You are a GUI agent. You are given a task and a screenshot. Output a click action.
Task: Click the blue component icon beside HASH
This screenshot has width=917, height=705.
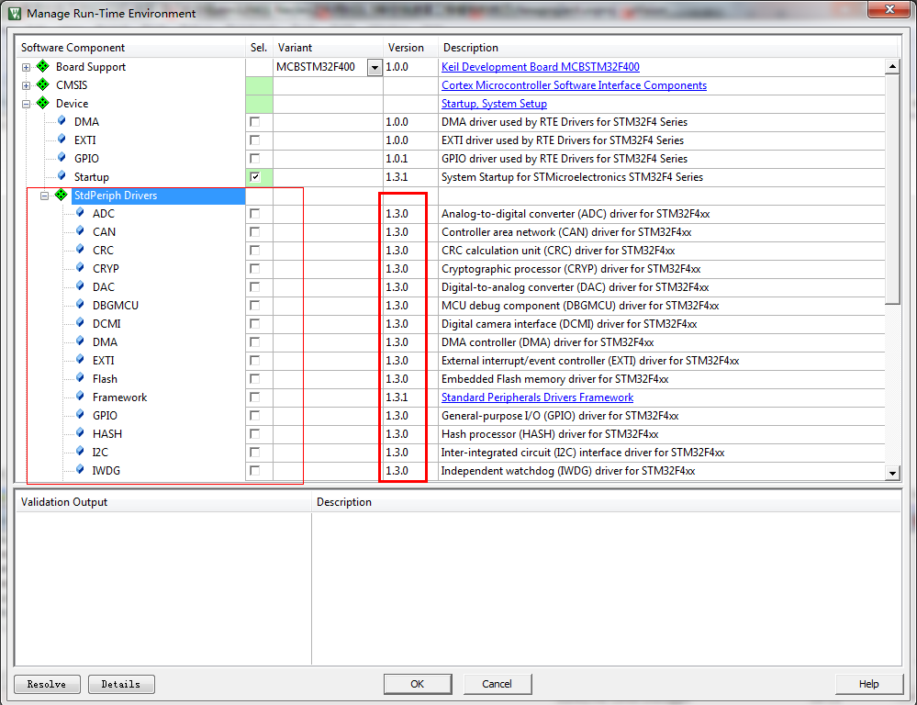[x=80, y=433]
